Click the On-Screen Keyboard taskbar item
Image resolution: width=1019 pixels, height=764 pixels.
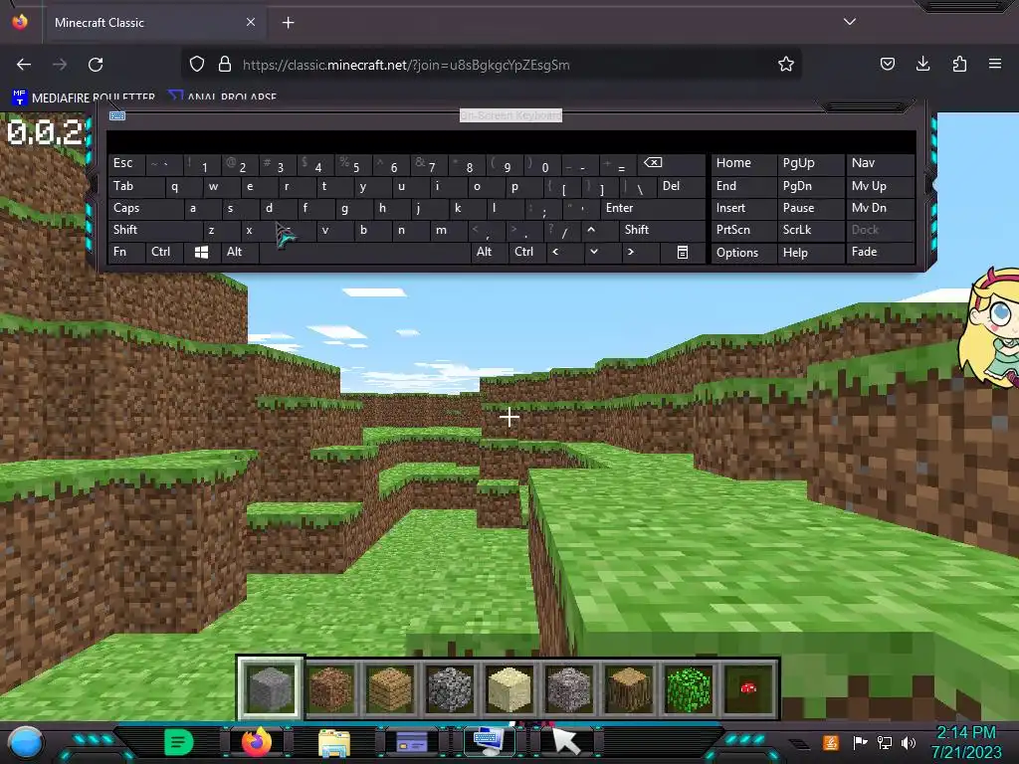[x=489, y=742]
